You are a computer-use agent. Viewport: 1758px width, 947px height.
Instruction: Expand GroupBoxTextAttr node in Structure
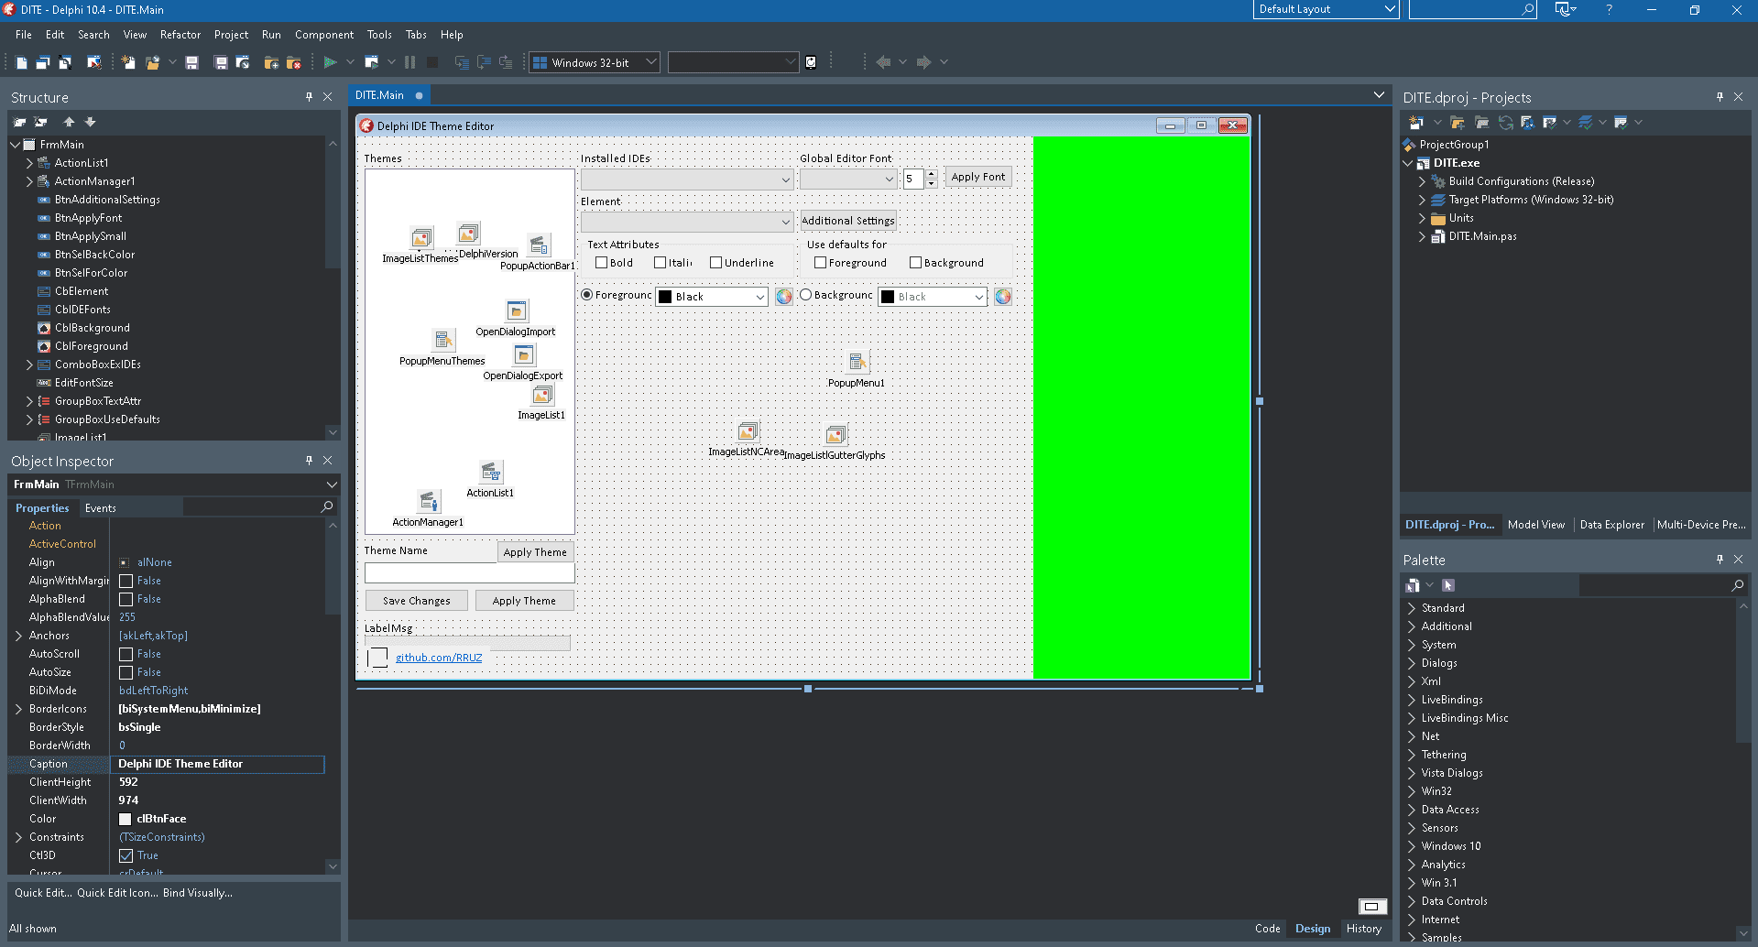click(29, 401)
